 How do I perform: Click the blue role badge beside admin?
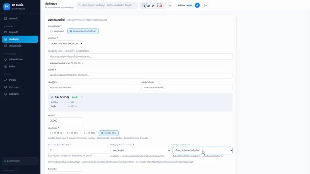pyautogui.click(x=189, y=5)
